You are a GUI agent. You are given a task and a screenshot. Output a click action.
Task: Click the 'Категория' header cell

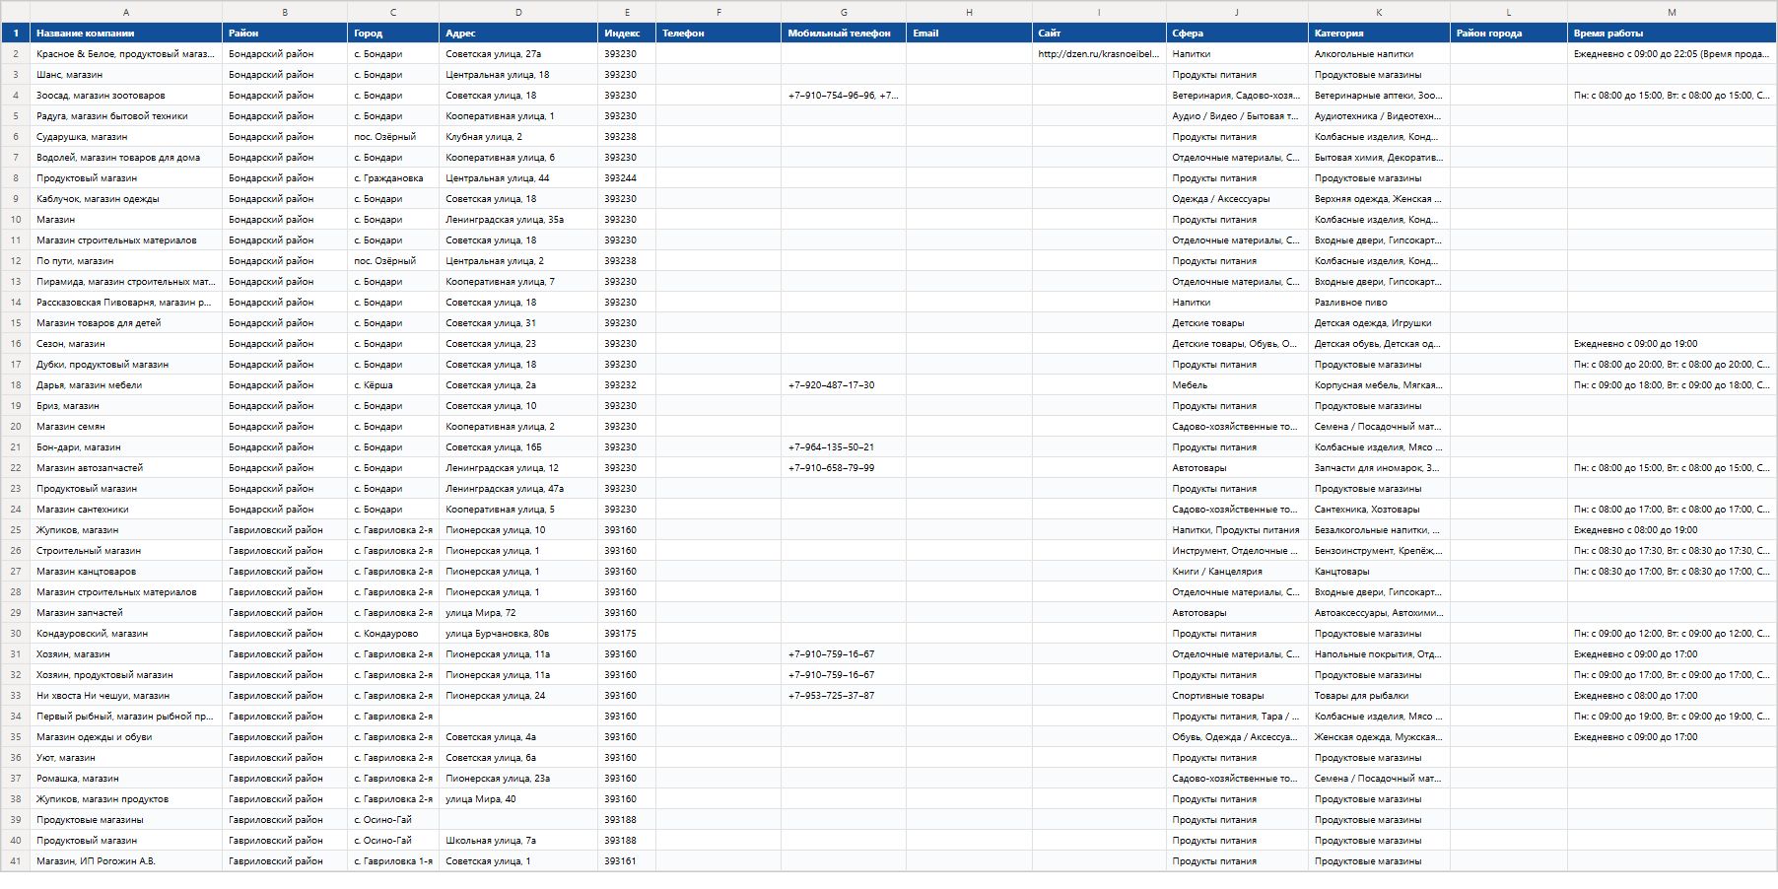1379,33
